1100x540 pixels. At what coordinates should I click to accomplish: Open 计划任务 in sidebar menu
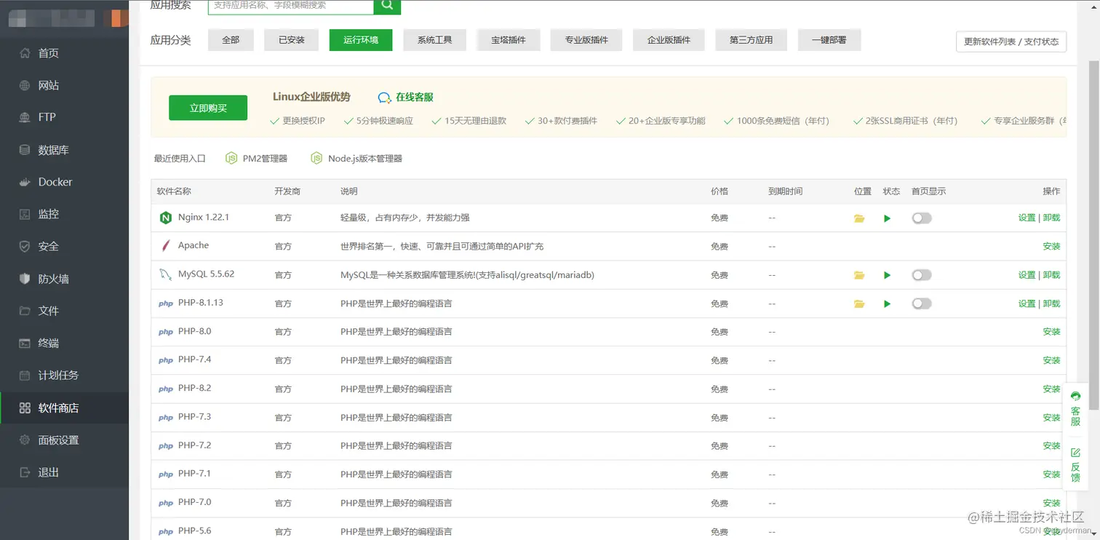(x=64, y=376)
